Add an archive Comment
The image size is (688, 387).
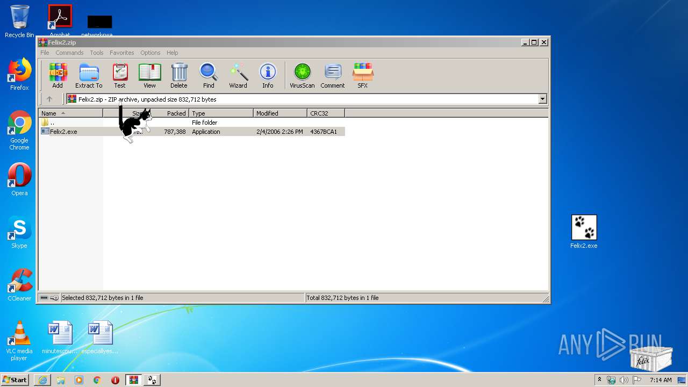(x=333, y=75)
